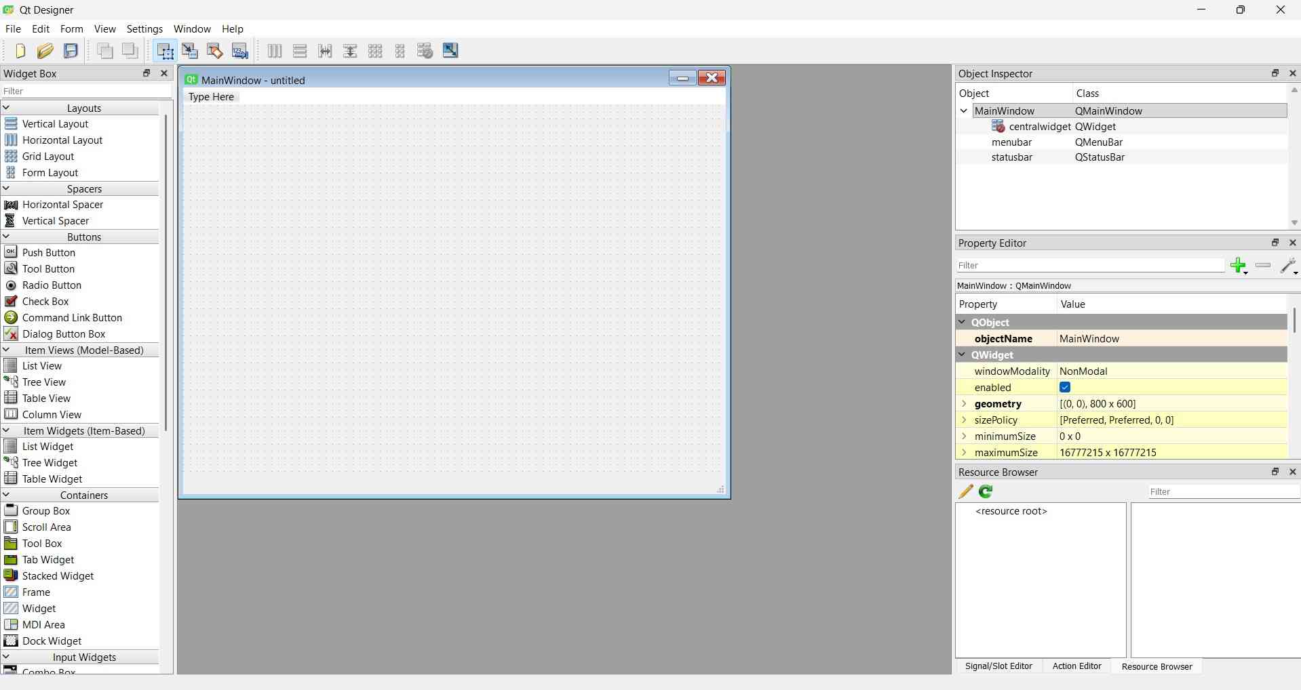Click the New form toolbar icon
Viewport: 1301px width, 690px height.
click(x=20, y=51)
